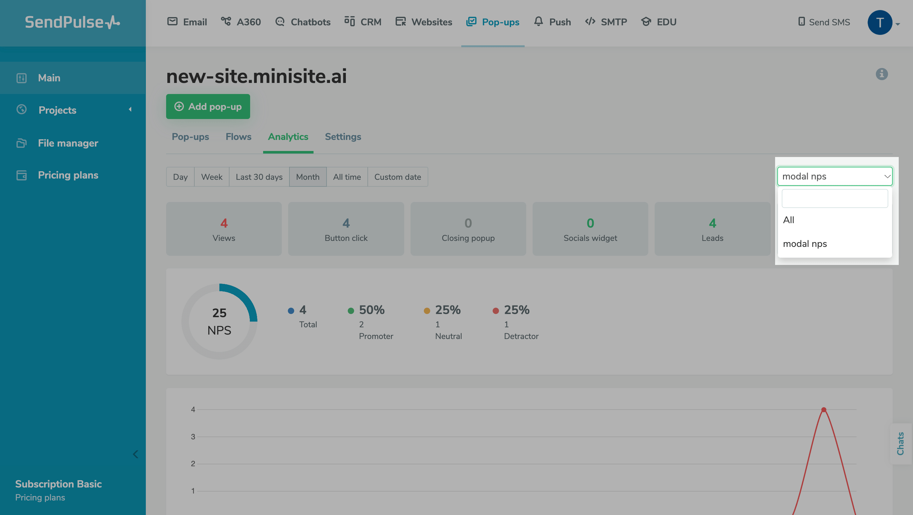The image size is (913, 515).
Task: Choose the Last 30 days range
Action: pyautogui.click(x=259, y=177)
